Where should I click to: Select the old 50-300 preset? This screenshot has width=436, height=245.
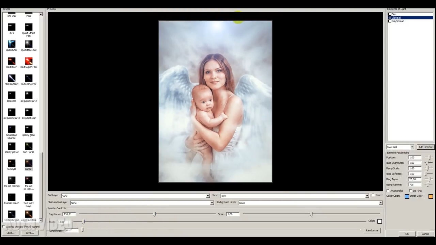click(x=29, y=180)
